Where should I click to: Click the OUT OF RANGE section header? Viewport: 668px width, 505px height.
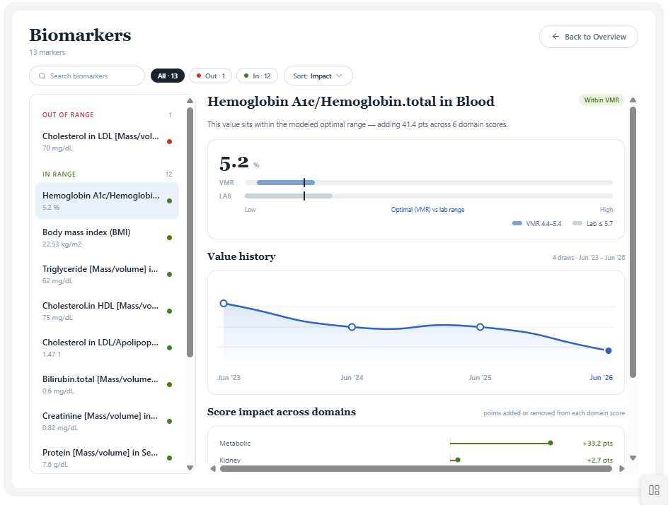coord(68,114)
